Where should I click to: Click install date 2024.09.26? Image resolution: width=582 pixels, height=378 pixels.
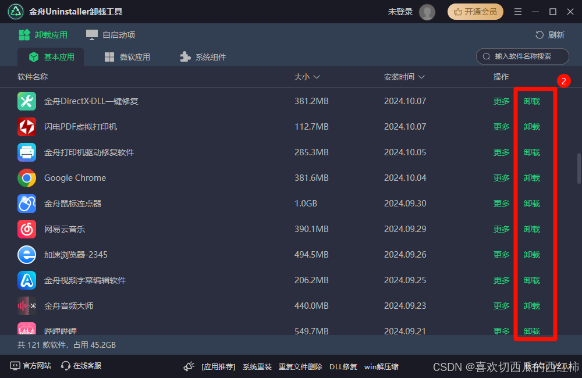[405, 255]
